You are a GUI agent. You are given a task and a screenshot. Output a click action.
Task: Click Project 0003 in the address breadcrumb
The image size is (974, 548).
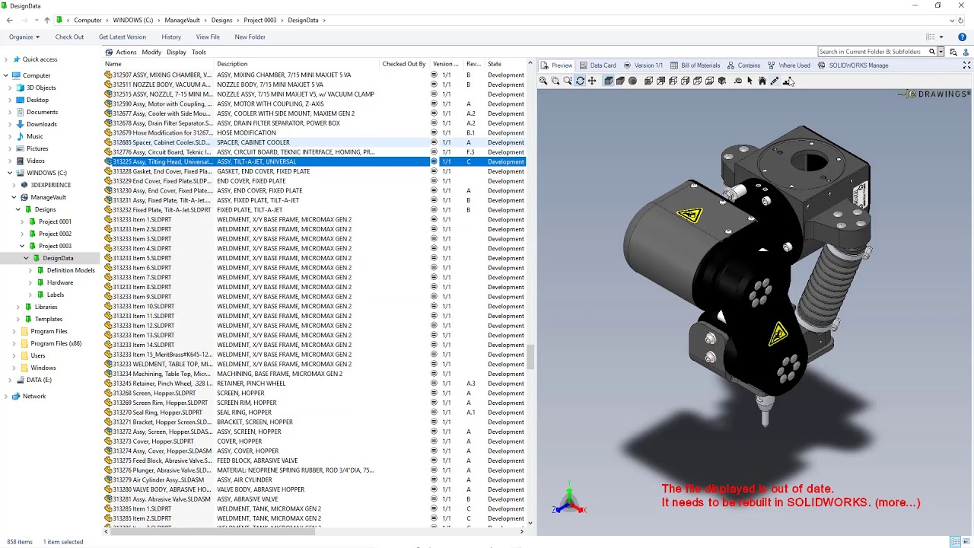[259, 20]
